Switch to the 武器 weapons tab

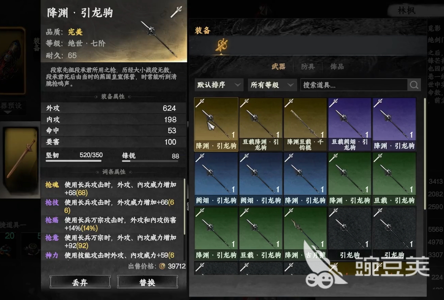point(278,66)
